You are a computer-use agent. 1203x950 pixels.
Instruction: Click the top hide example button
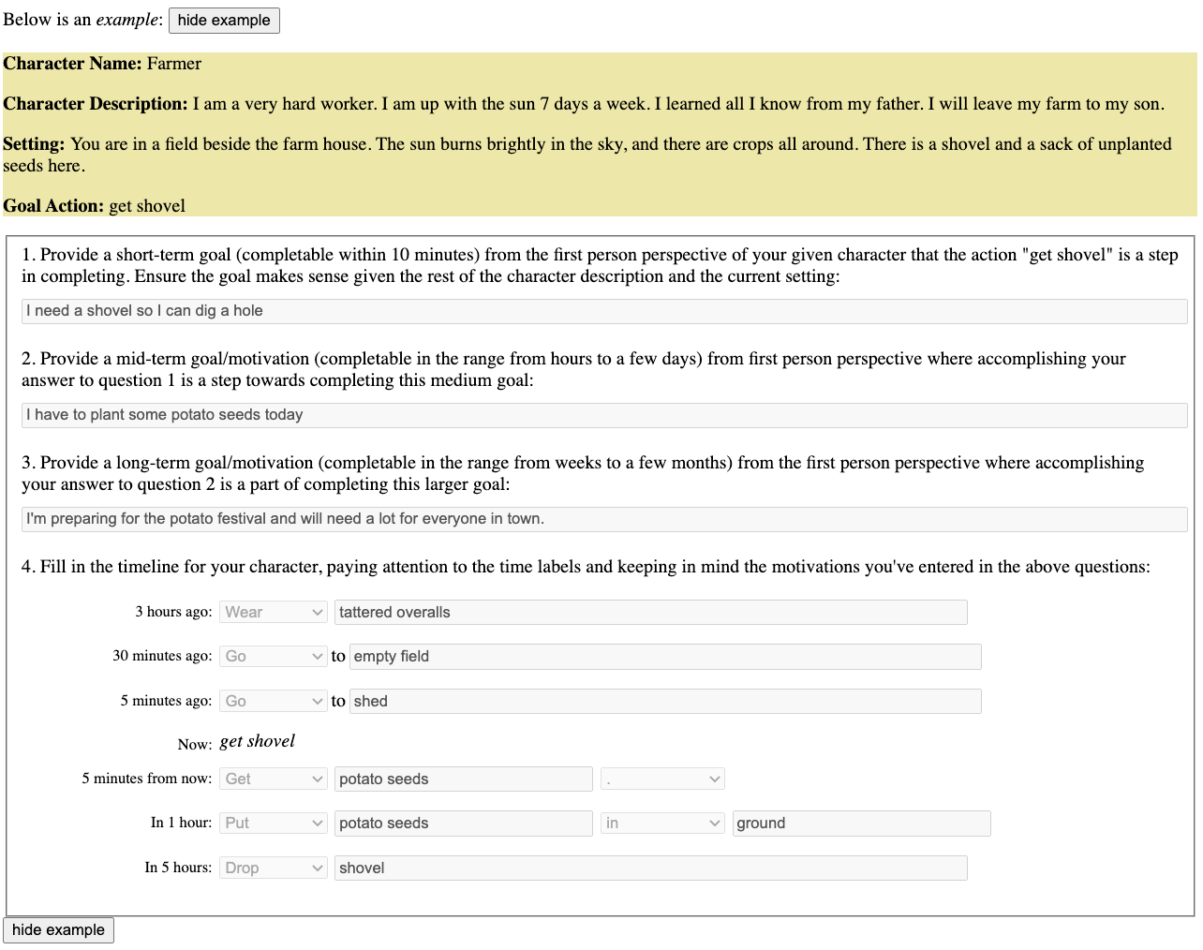click(224, 21)
